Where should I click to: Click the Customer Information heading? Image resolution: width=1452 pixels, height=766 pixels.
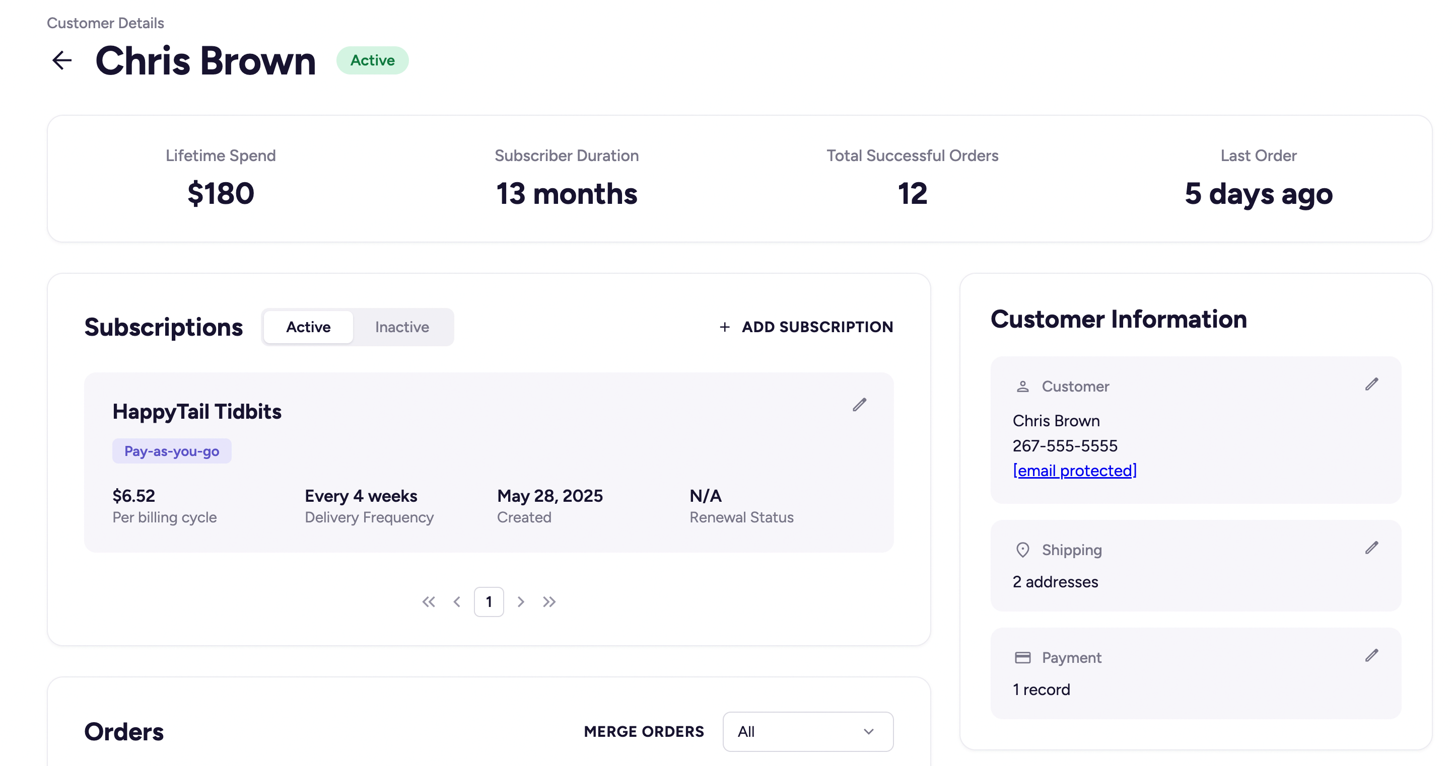pos(1118,320)
